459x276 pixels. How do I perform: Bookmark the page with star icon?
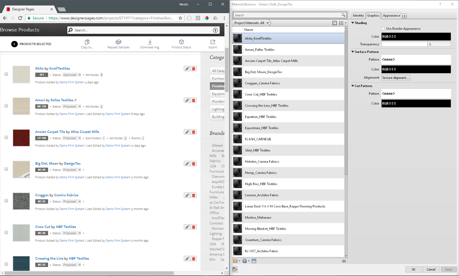coord(180,18)
